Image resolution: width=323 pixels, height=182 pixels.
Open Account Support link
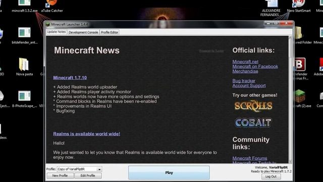coord(249,85)
